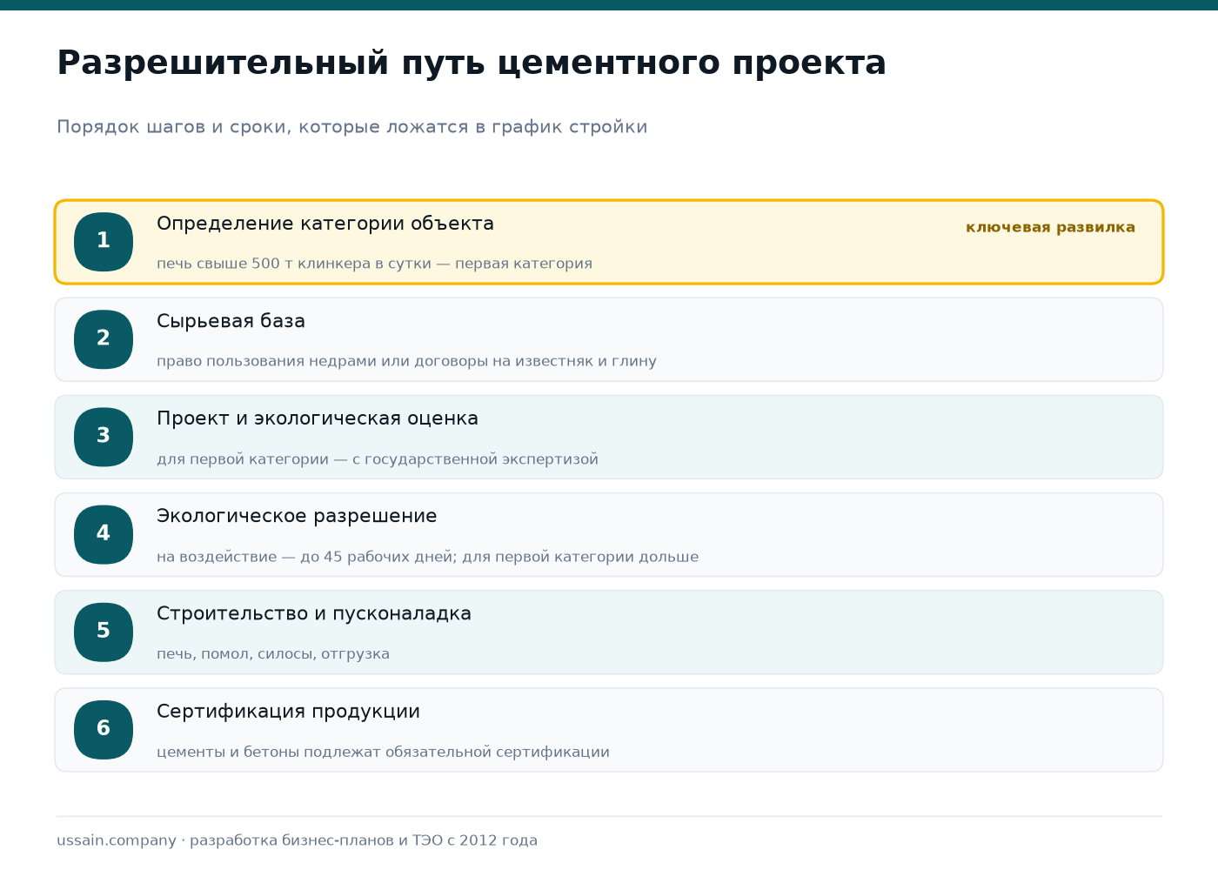1218x870 pixels.
Task: Click 'до 45 рабочих дней' description line
Action: click(x=427, y=557)
